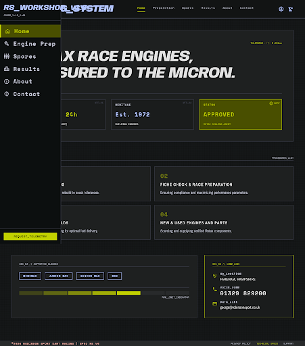Click the settings gear icon in top bar
305x346 pixels.
281,9
